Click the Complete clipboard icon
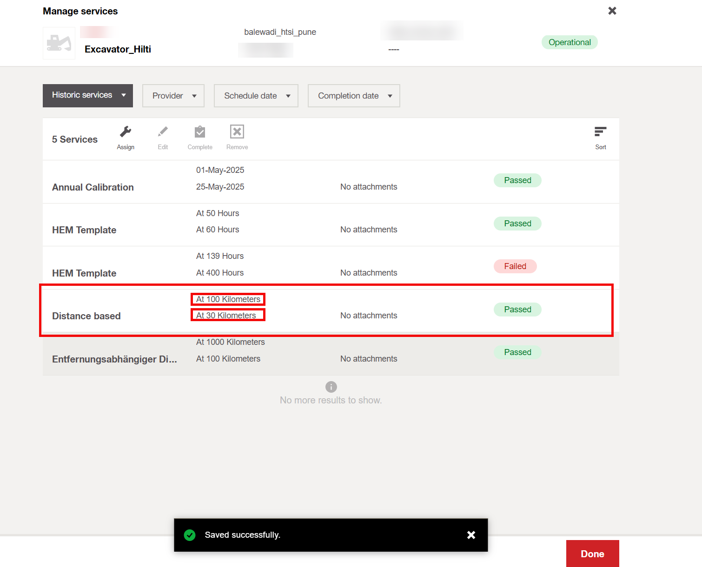 point(200,132)
